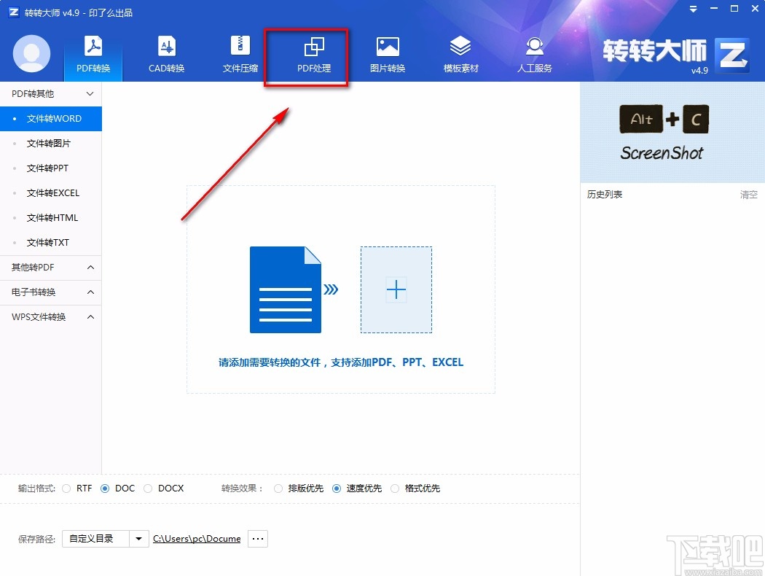Open the 自定义目录 save path dropdown
Screen dimensions: 765x576
[139, 539]
